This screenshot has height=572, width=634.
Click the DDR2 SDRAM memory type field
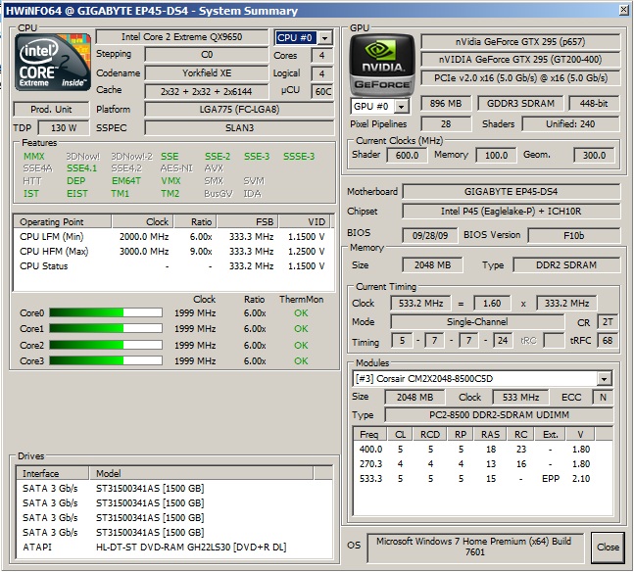click(566, 265)
